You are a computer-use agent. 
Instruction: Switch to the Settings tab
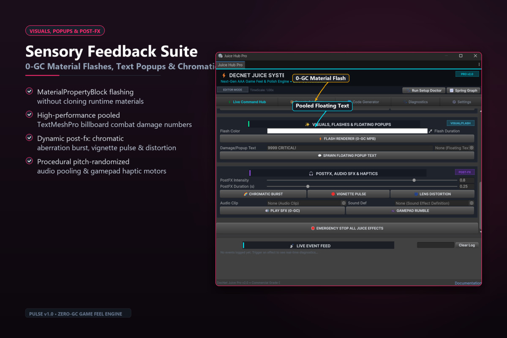[461, 102]
